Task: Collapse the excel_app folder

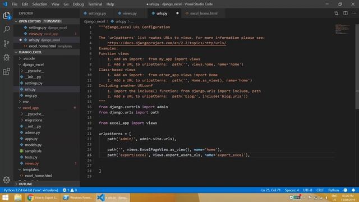Action: pos(47,108)
